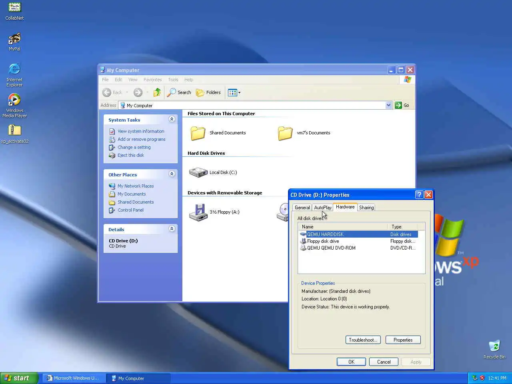Open the Back button history dropdown arrow

pyautogui.click(x=127, y=92)
